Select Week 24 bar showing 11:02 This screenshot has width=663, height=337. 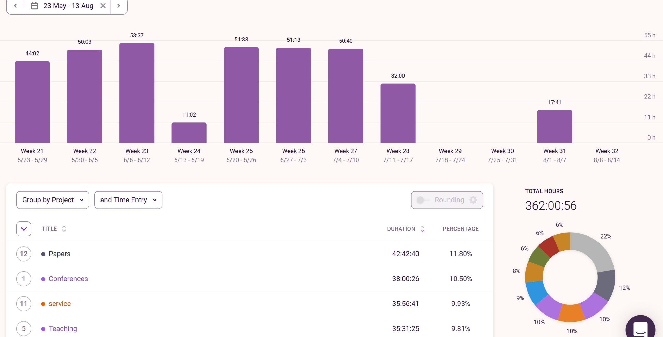[x=189, y=133]
